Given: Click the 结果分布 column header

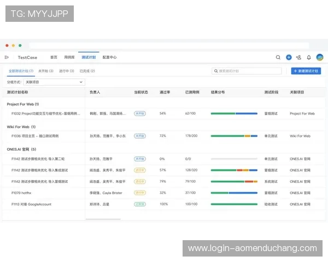Looking at the screenshot, I should pyautogui.click(x=218, y=92).
